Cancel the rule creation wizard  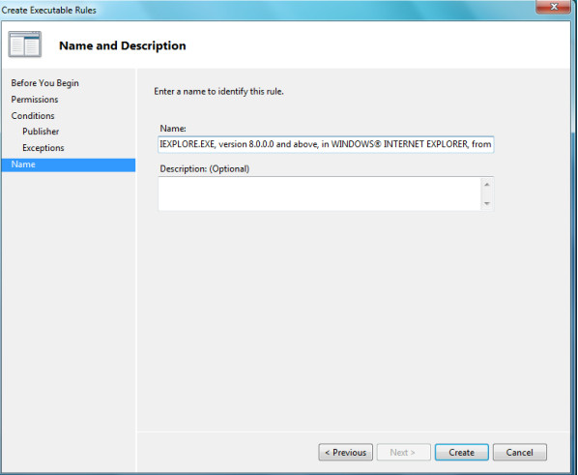tap(520, 452)
